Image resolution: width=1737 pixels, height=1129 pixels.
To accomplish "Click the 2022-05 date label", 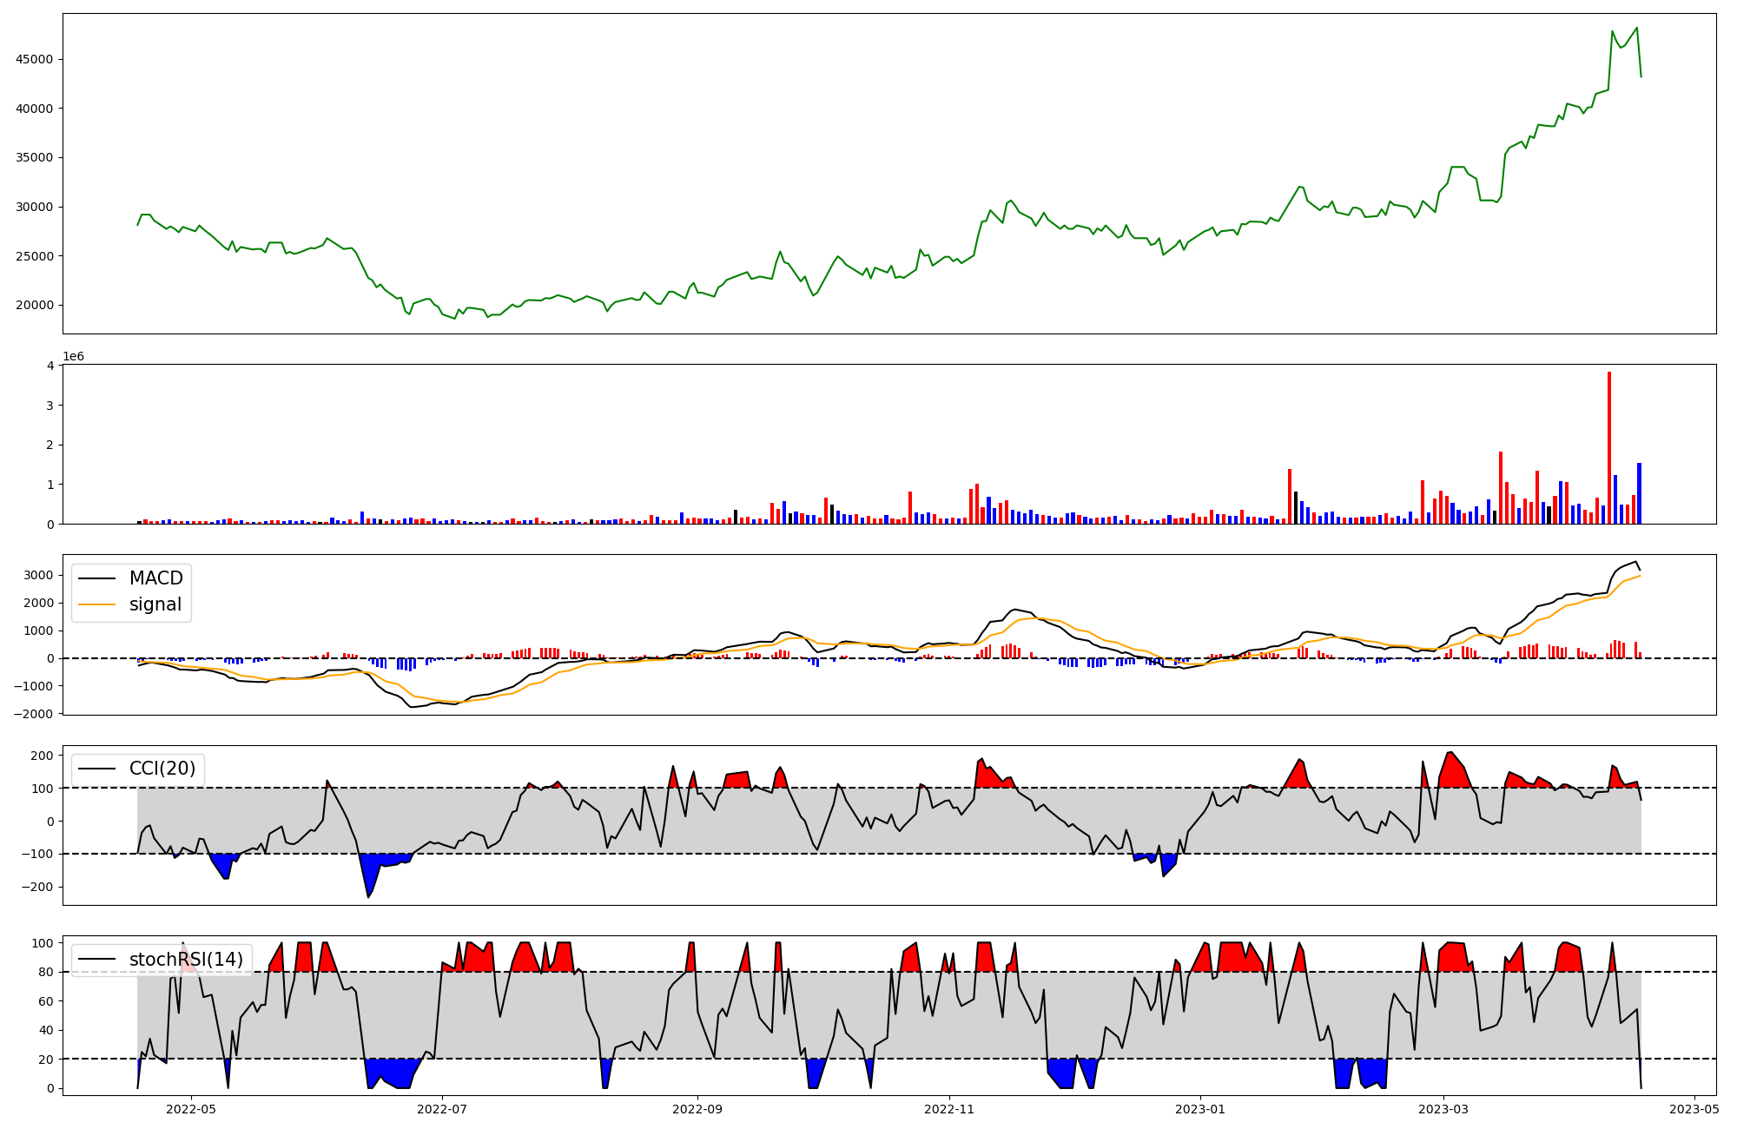I will coord(190,1109).
